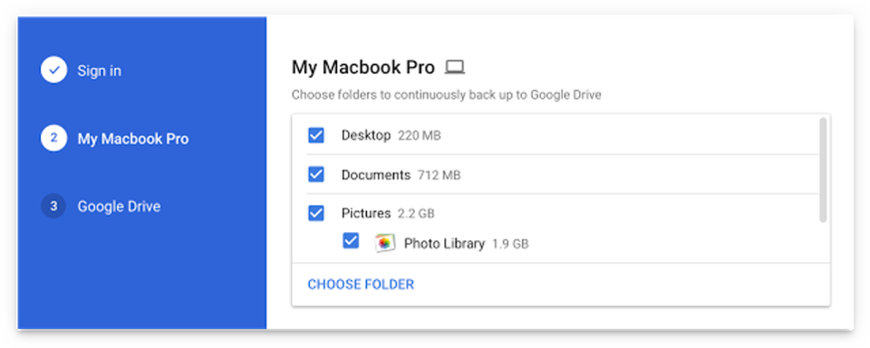Image resolution: width=870 pixels, height=348 pixels.
Task: Uncheck the Documents folder checkbox
Action: 316,174
